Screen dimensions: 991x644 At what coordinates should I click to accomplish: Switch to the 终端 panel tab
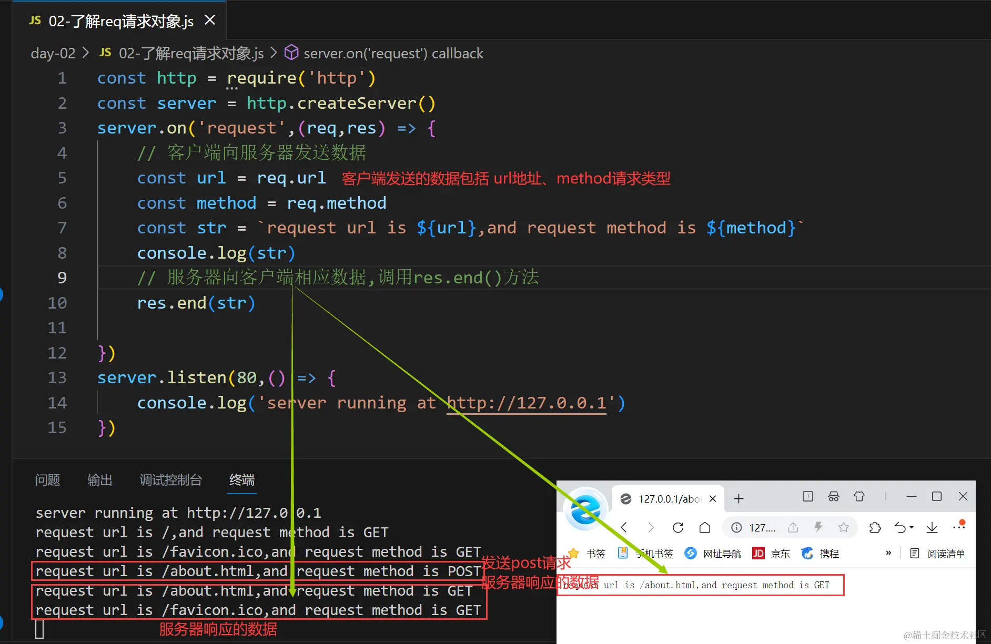click(x=242, y=479)
